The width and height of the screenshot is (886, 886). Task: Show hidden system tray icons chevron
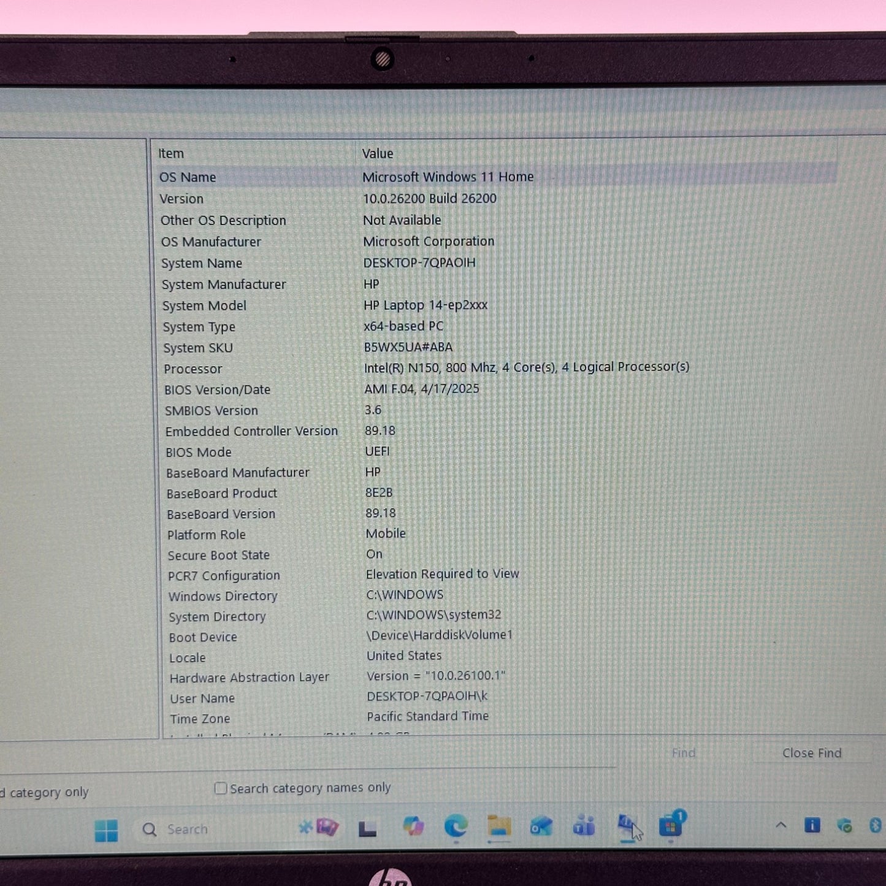781,825
